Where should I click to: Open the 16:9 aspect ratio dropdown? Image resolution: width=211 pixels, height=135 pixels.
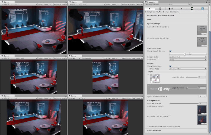(x=93, y=4)
